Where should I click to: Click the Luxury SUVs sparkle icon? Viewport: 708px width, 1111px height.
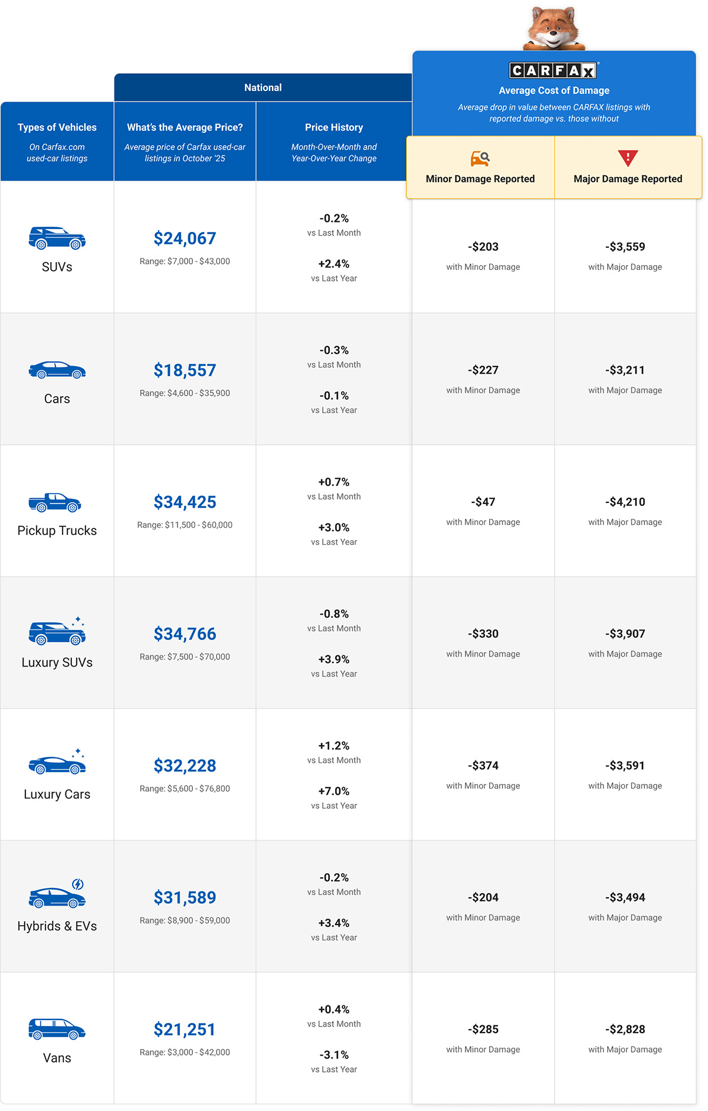77,621
